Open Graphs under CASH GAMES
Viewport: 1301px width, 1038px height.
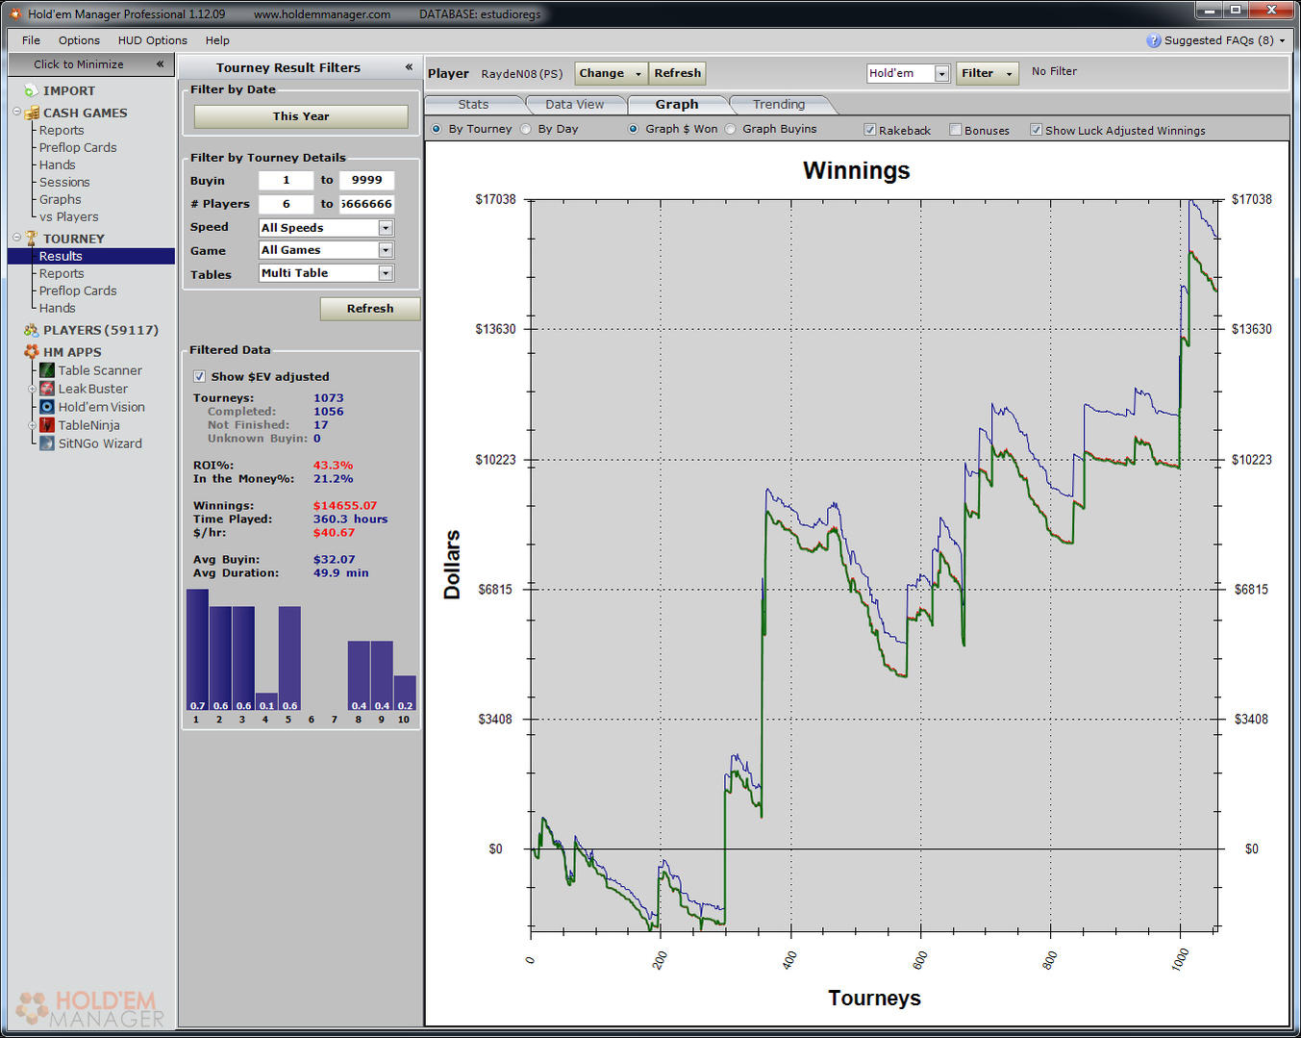click(x=60, y=199)
